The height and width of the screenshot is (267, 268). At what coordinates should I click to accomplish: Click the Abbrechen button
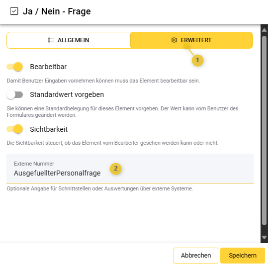click(x=196, y=256)
